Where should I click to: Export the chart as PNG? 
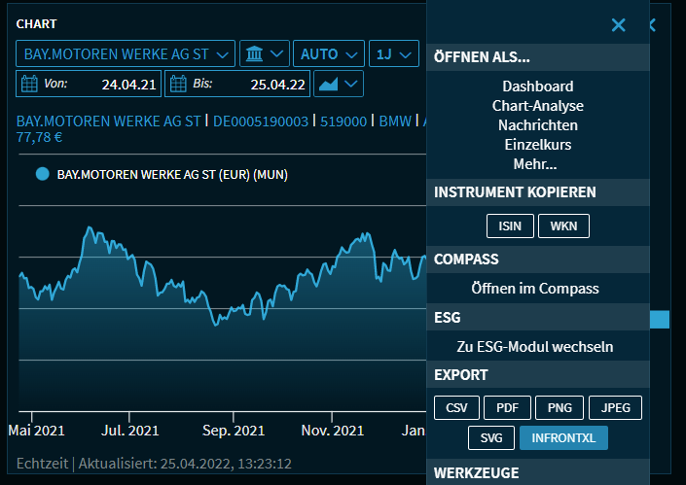[x=559, y=407]
